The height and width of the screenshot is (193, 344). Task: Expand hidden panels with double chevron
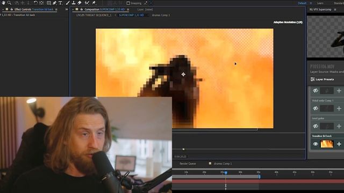(x=67, y=10)
